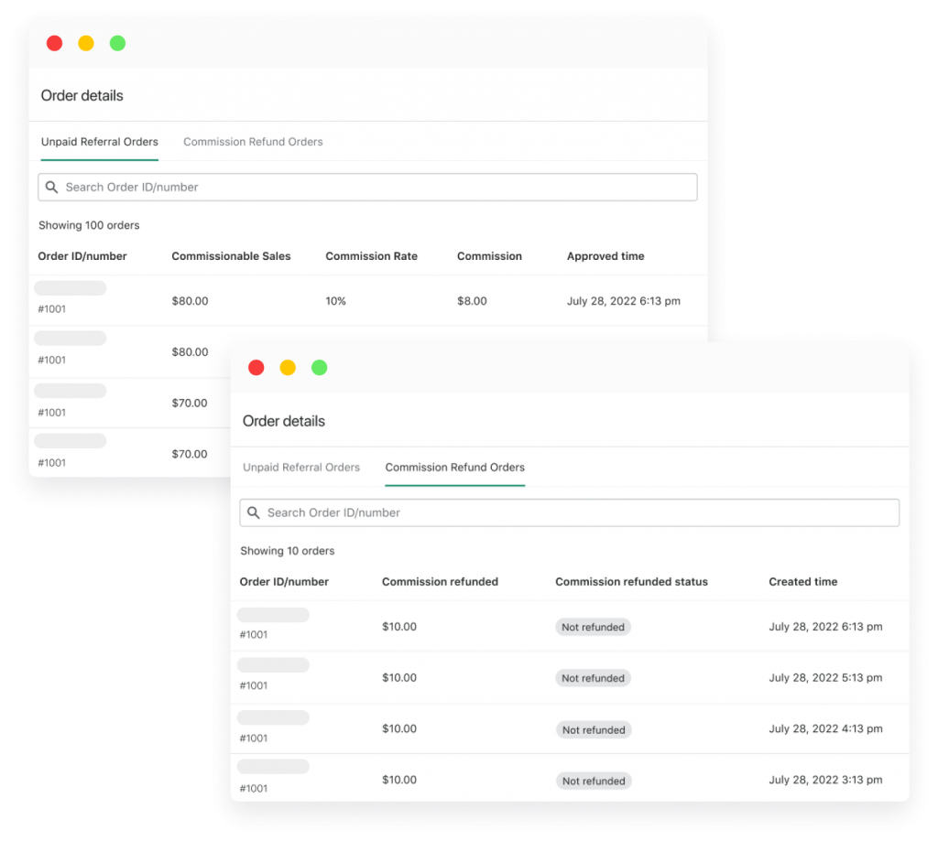Select Unpaid Referral Orders tab in back window

99,142
